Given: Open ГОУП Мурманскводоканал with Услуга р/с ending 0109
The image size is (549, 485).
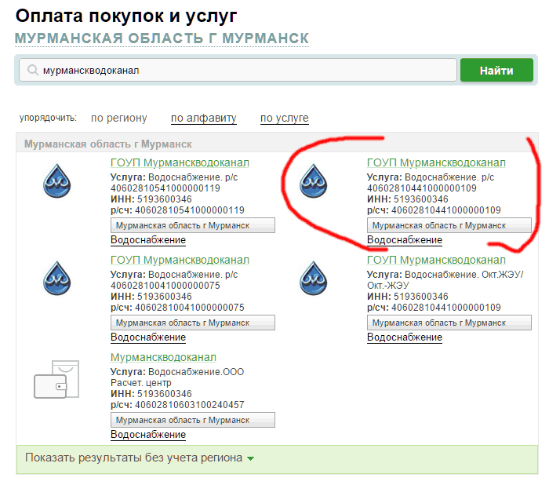Looking at the screenshot, I should pos(436,163).
